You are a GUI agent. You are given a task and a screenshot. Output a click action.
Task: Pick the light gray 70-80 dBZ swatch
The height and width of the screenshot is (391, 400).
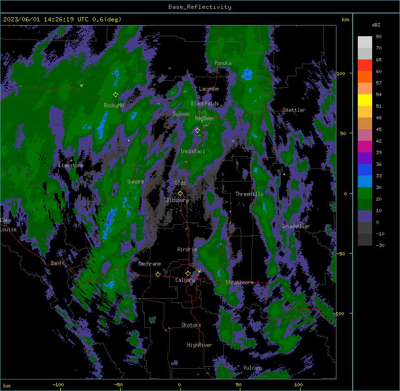pos(365,42)
